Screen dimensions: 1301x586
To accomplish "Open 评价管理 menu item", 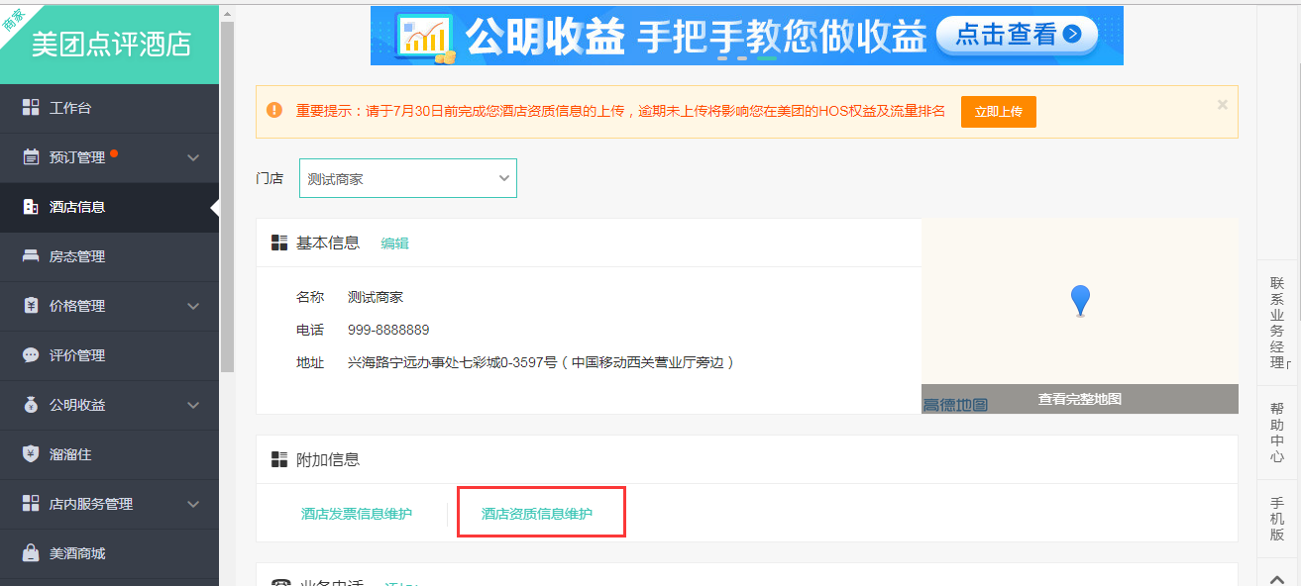I will click(x=109, y=355).
